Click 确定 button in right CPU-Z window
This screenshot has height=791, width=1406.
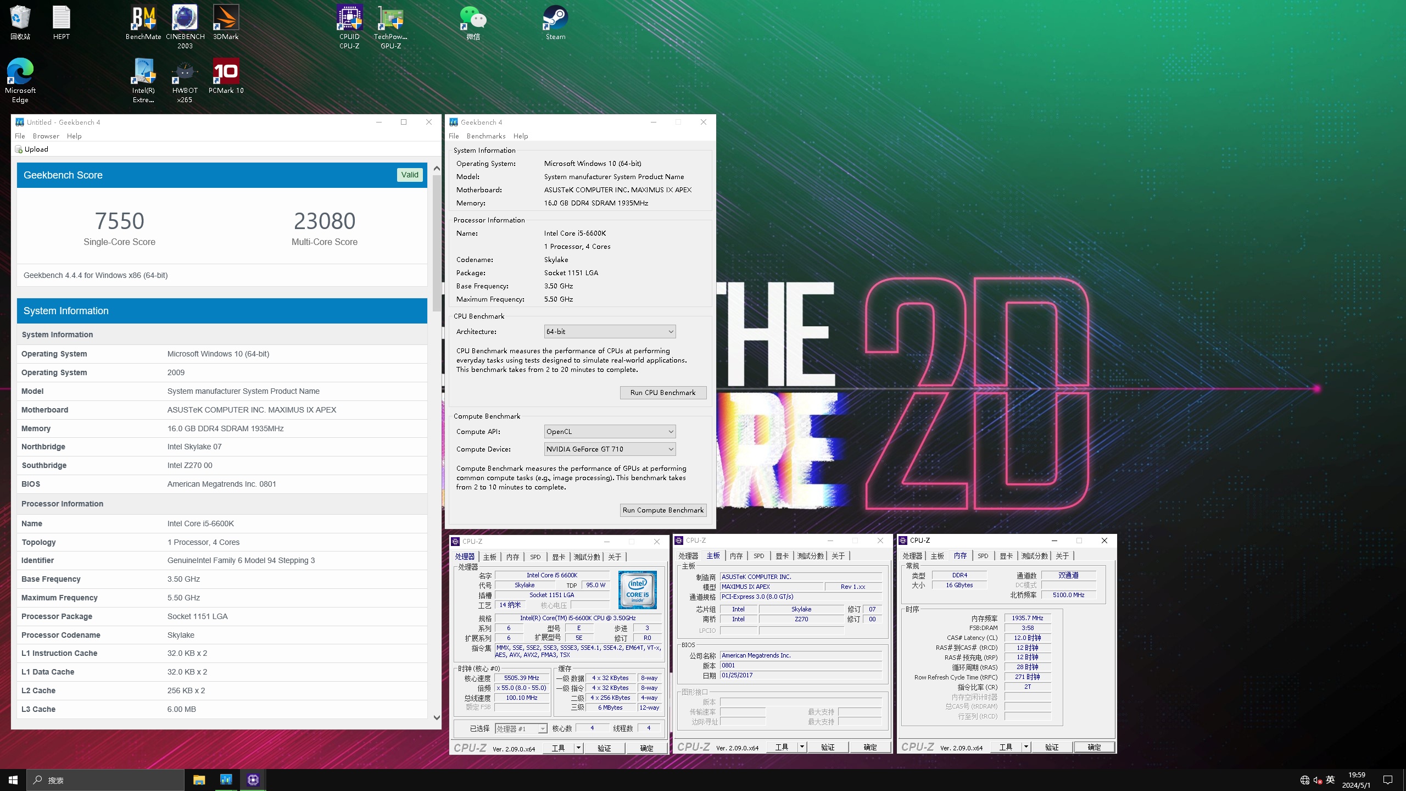1094,747
